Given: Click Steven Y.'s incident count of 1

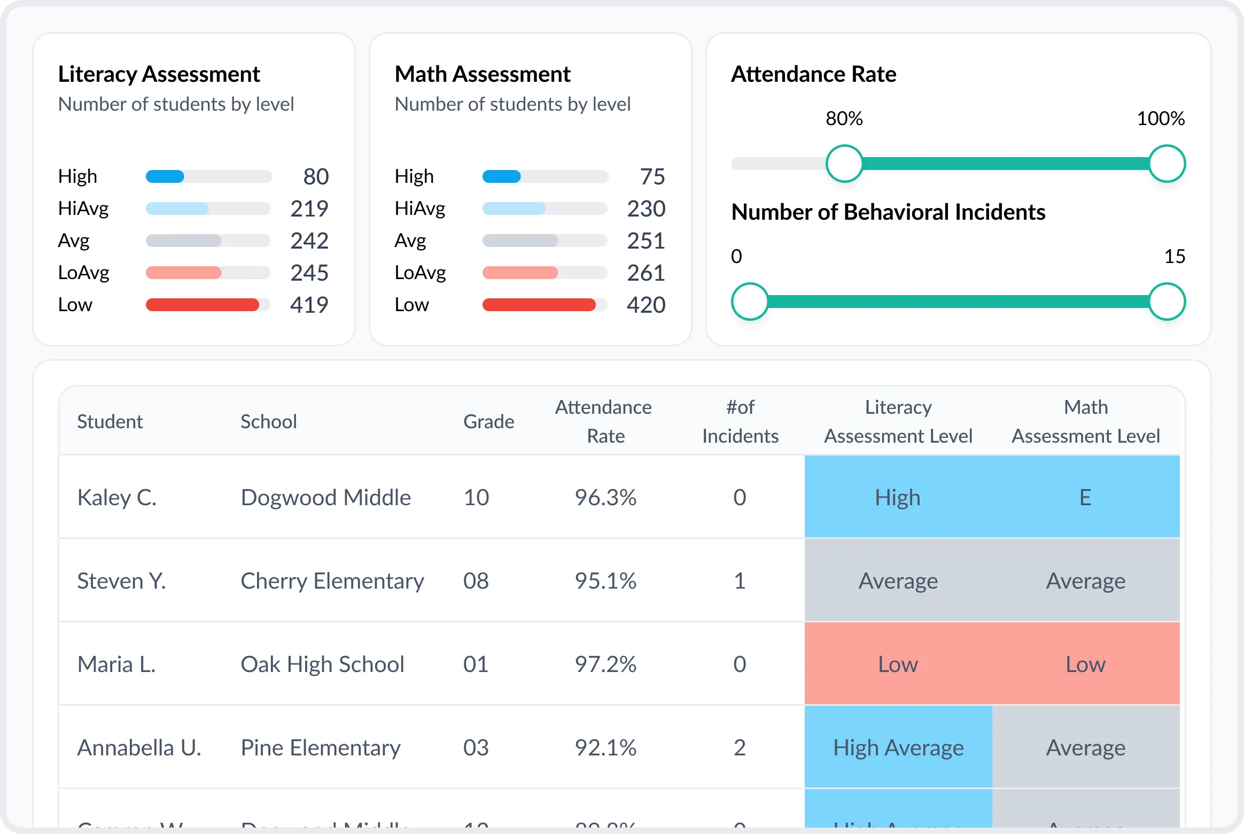Looking at the screenshot, I should 740,581.
